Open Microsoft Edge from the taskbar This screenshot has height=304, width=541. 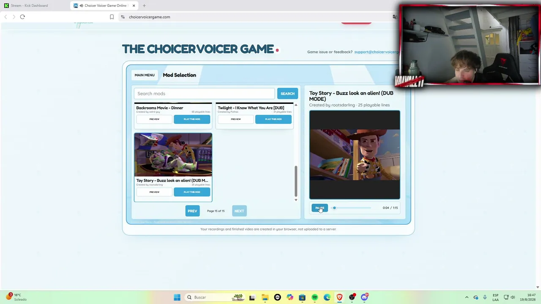[327, 297]
